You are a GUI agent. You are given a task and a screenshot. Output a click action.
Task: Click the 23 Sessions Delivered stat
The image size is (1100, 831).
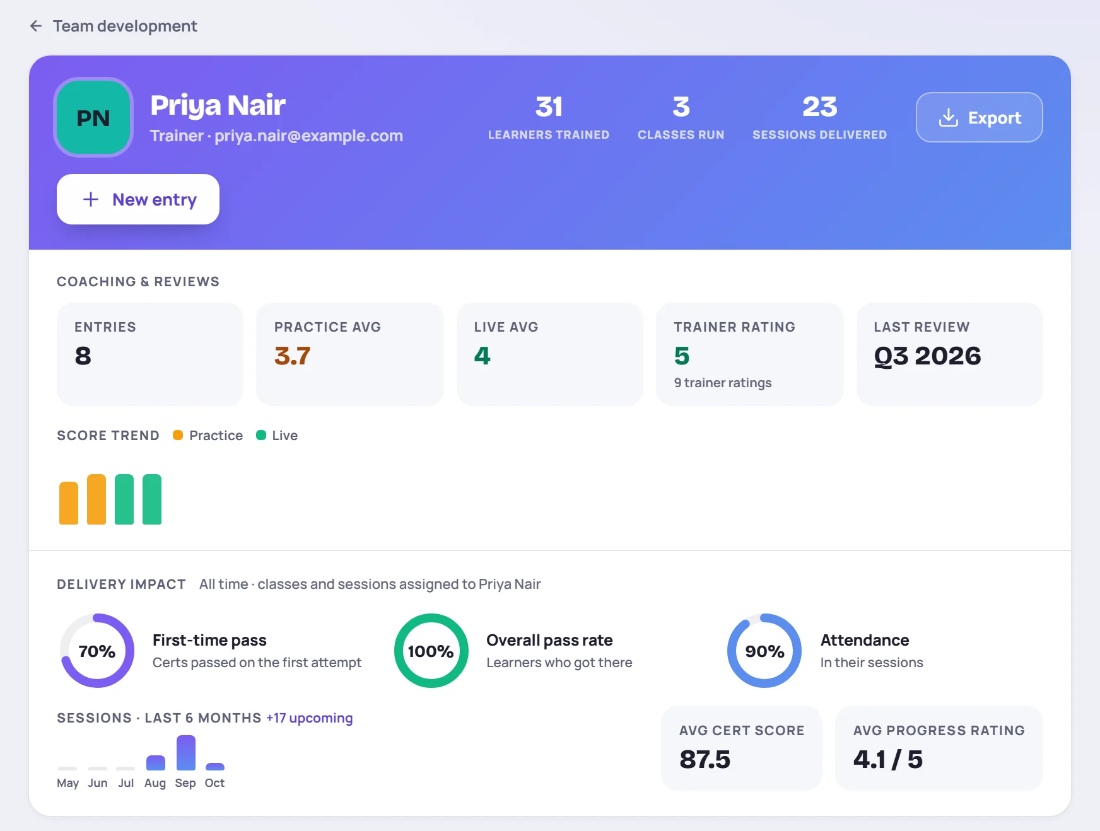[x=819, y=117]
